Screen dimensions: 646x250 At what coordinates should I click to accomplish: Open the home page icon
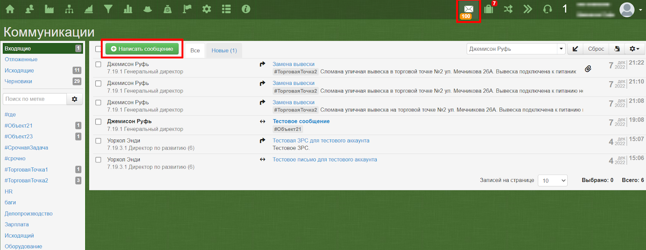10,9
